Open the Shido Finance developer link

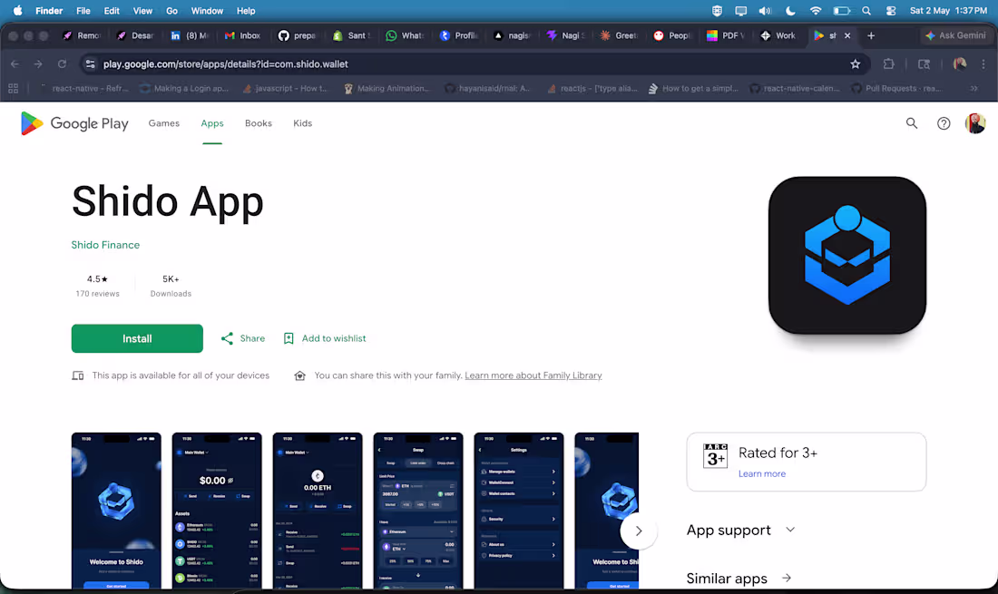click(105, 245)
